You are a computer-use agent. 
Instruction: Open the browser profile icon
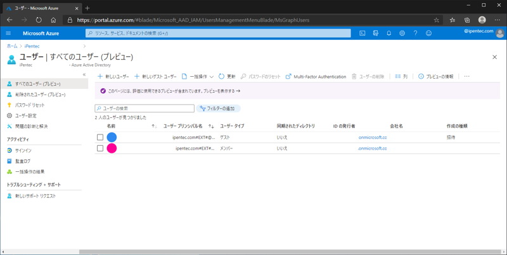pyautogui.click(x=482, y=20)
